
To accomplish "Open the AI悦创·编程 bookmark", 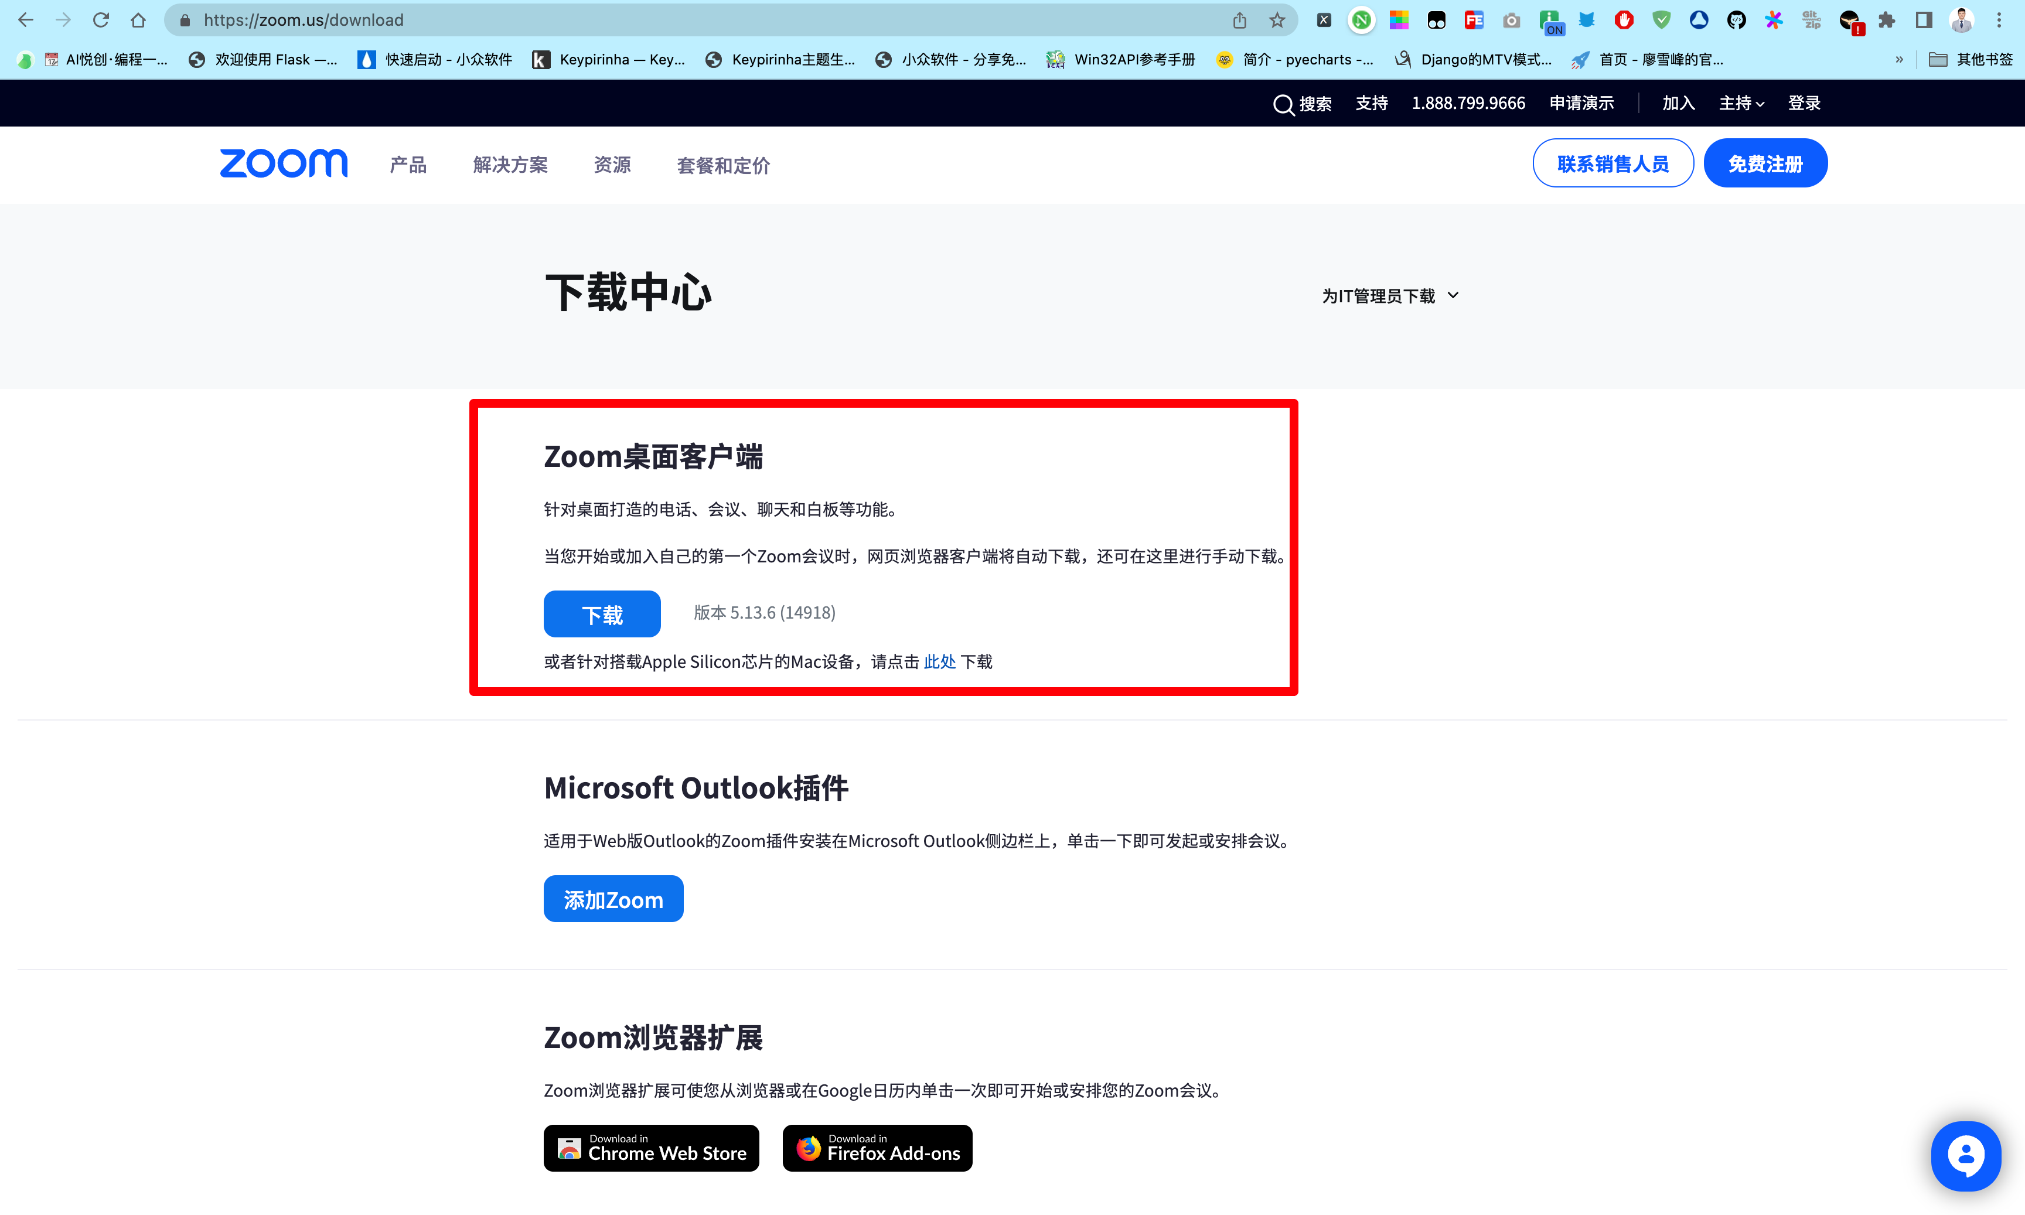I will pos(107,59).
